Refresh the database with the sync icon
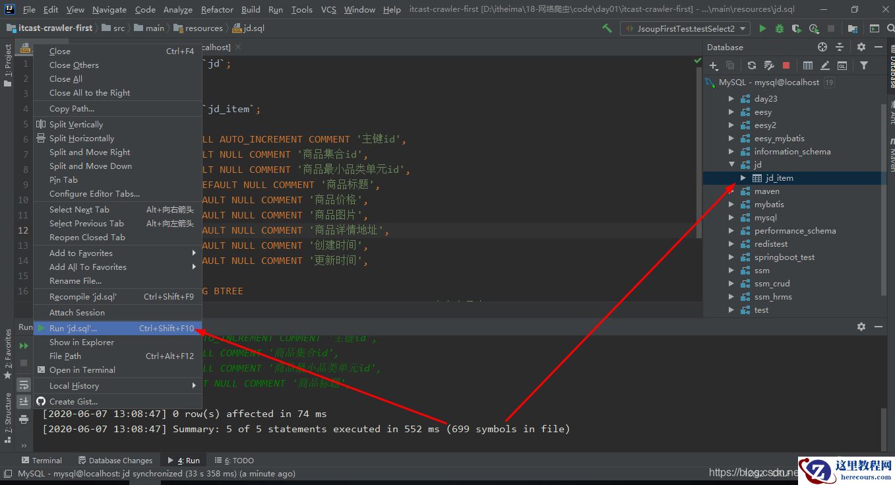Image resolution: width=895 pixels, height=485 pixels. click(752, 65)
